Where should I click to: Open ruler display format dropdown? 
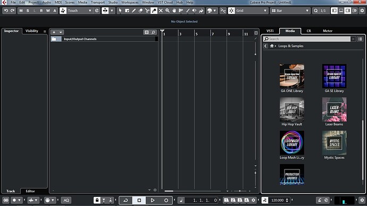tap(256, 33)
